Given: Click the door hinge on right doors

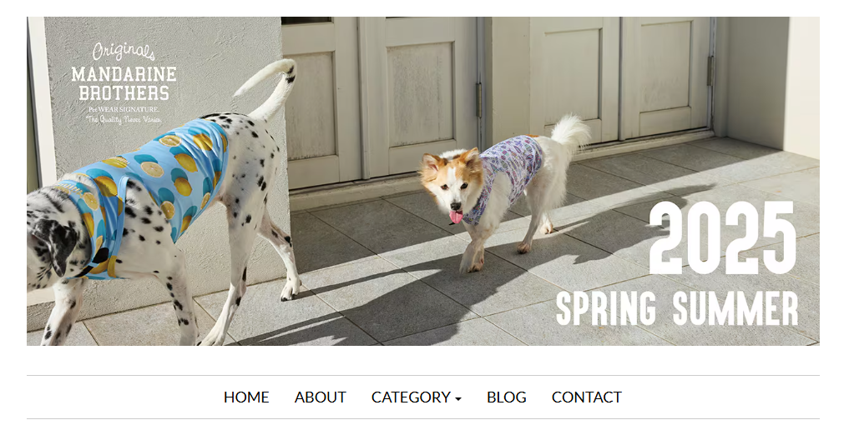Looking at the screenshot, I should point(711,70).
